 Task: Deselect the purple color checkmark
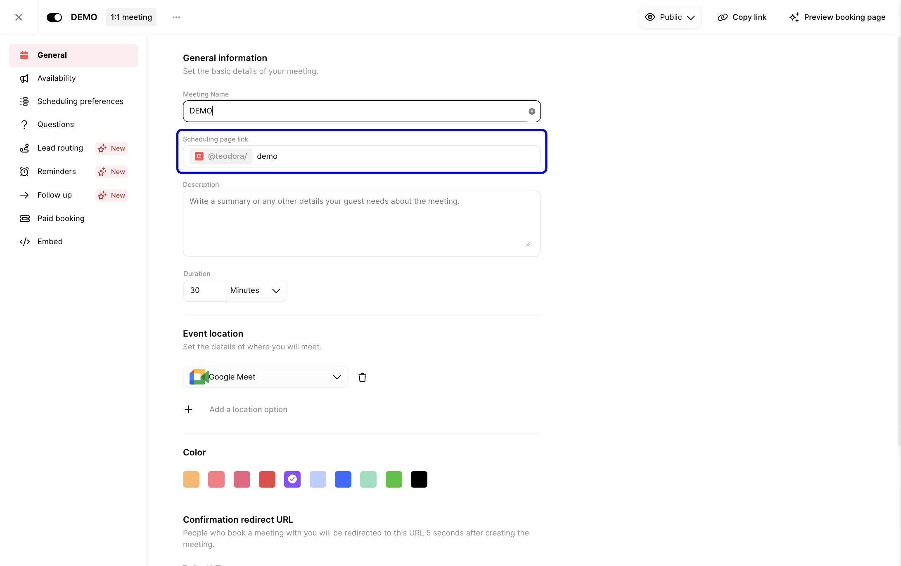pyautogui.click(x=292, y=479)
